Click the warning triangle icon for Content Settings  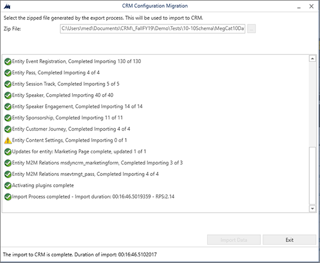pos(8,140)
